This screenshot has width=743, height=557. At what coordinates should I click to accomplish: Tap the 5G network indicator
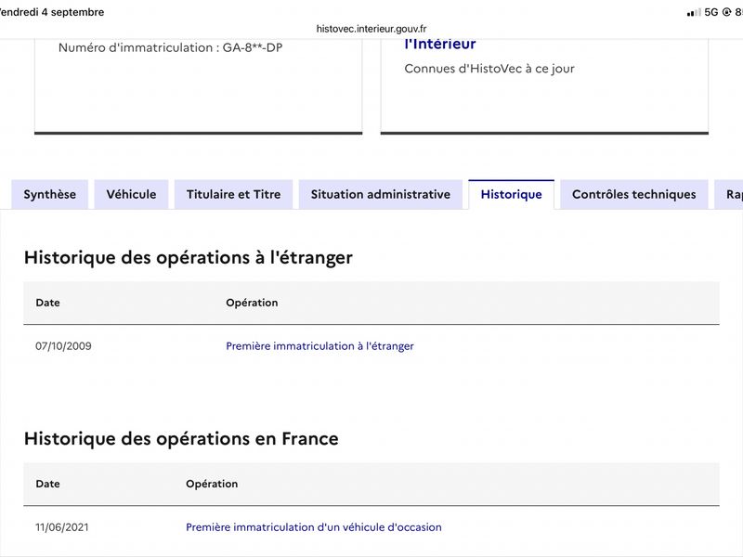click(711, 12)
